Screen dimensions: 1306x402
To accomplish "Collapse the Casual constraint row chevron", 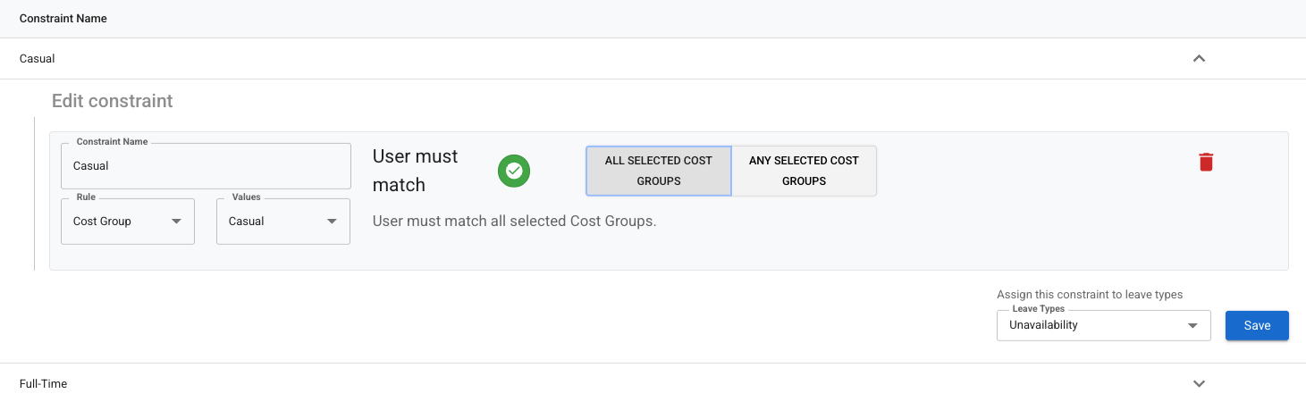I will (x=1200, y=58).
